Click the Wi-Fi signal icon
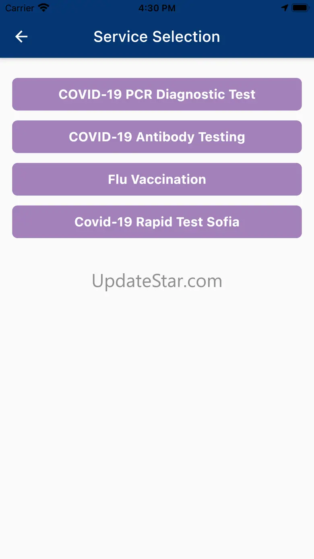The image size is (314, 559). 43,8
